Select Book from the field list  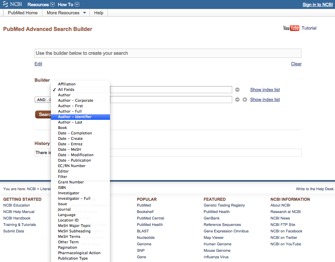tap(80, 128)
